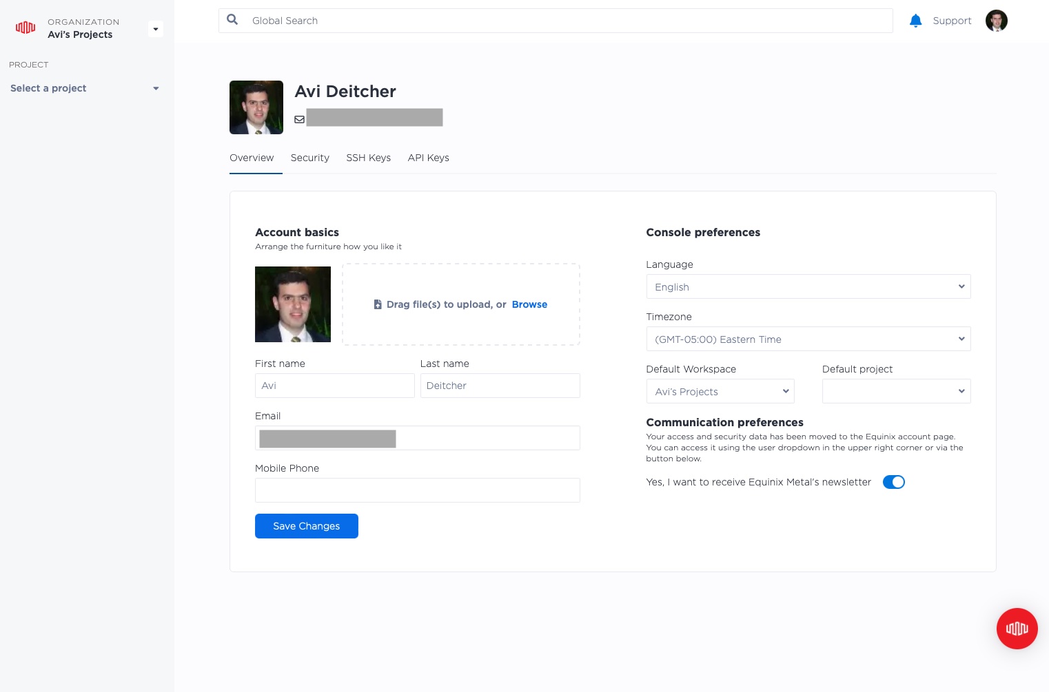Click the Last name input field

(x=500, y=386)
